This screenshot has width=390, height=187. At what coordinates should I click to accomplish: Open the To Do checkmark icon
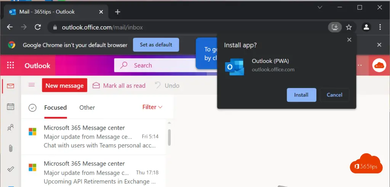[x=11, y=169]
